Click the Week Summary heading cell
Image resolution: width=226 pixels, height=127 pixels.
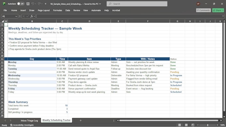click(x=32, y=102)
